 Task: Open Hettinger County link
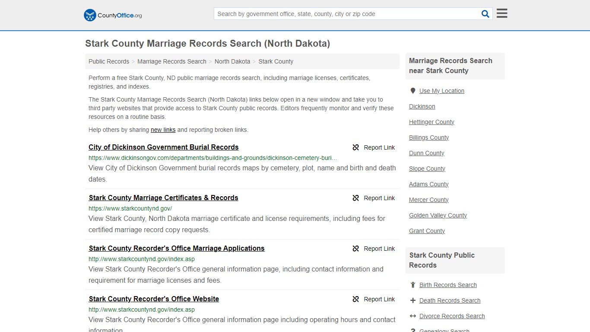(431, 122)
